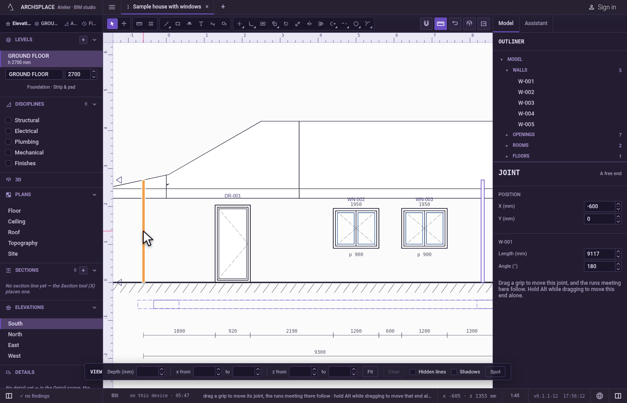This screenshot has width=627, height=403.
Task: Open the North elevation view
Action: click(x=52, y=334)
